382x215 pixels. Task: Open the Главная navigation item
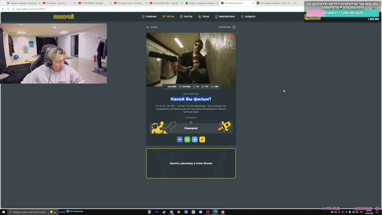click(x=149, y=17)
